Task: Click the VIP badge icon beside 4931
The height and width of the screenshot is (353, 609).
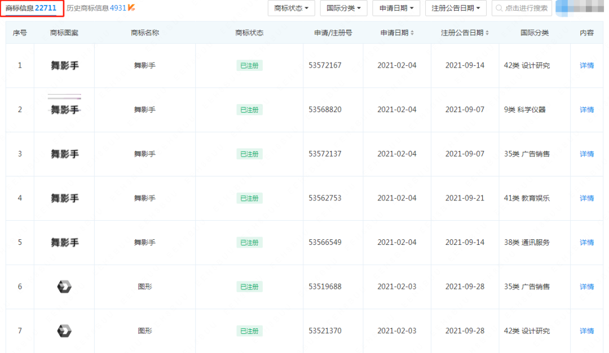Action: pos(131,7)
